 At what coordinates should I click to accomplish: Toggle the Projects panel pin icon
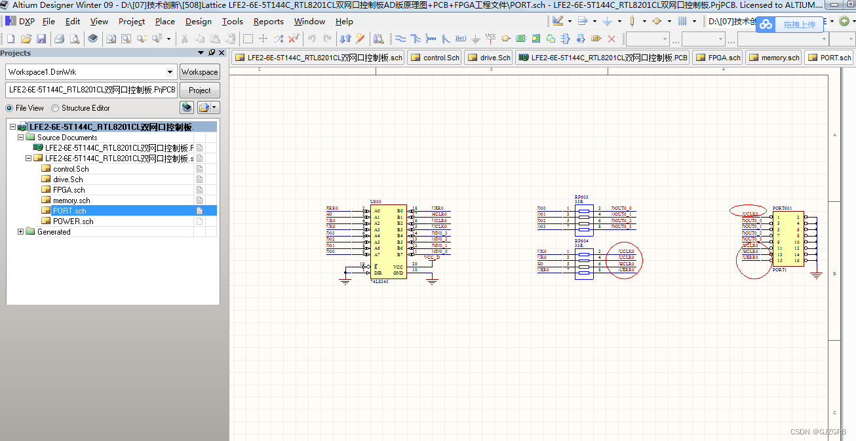211,53
